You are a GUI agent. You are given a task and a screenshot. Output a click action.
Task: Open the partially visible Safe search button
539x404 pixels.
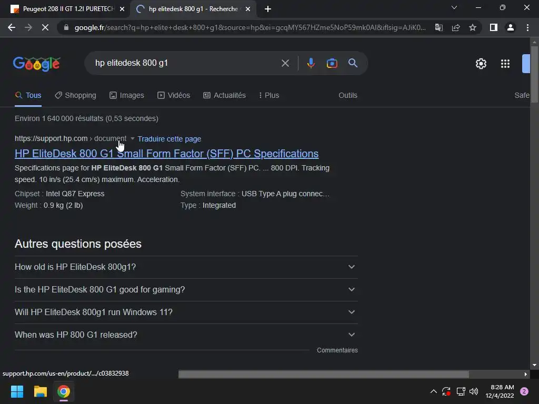(x=522, y=95)
